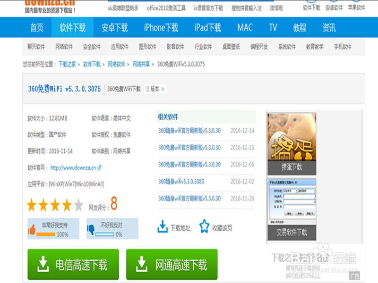Switch to the MAC tab
The width and height of the screenshot is (378, 283).
(x=245, y=27)
